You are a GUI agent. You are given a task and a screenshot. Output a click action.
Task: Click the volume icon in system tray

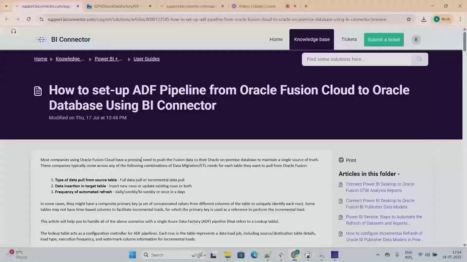(427, 255)
